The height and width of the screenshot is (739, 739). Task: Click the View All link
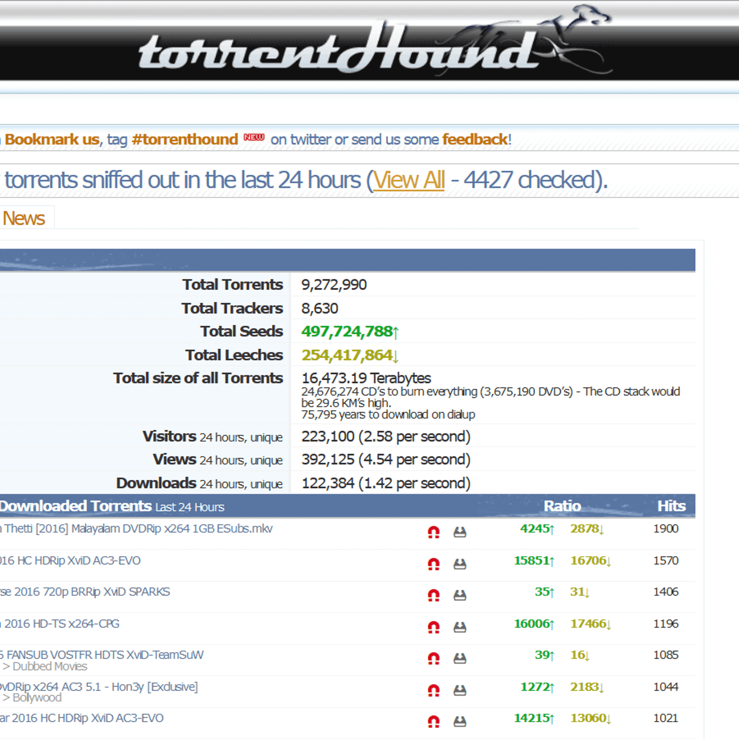point(409,180)
